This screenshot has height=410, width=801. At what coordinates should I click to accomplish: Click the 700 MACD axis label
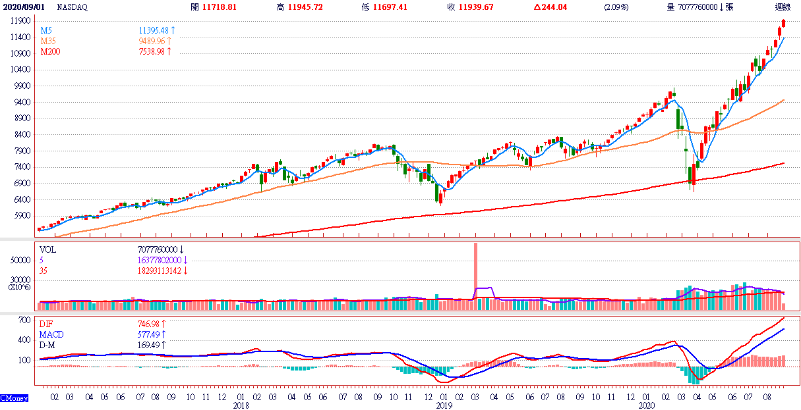tap(25, 320)
